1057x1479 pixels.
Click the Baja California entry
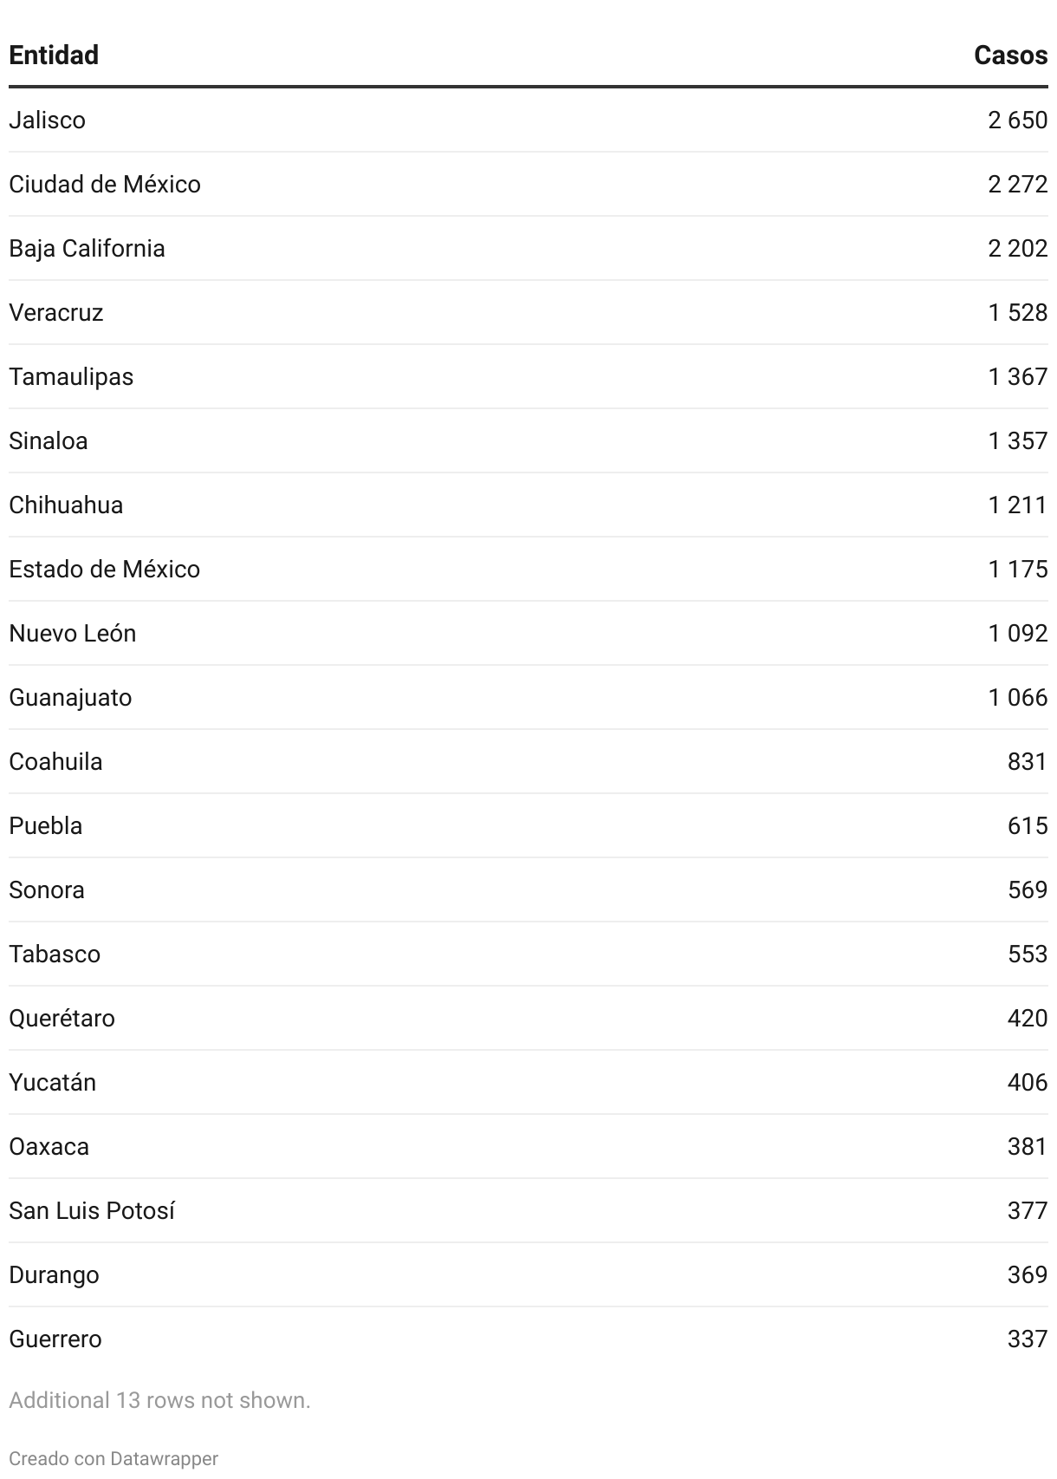(x=87, y=249)
